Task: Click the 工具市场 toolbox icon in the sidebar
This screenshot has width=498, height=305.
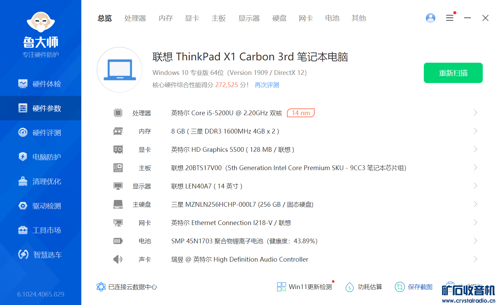Action: point(23,230)
